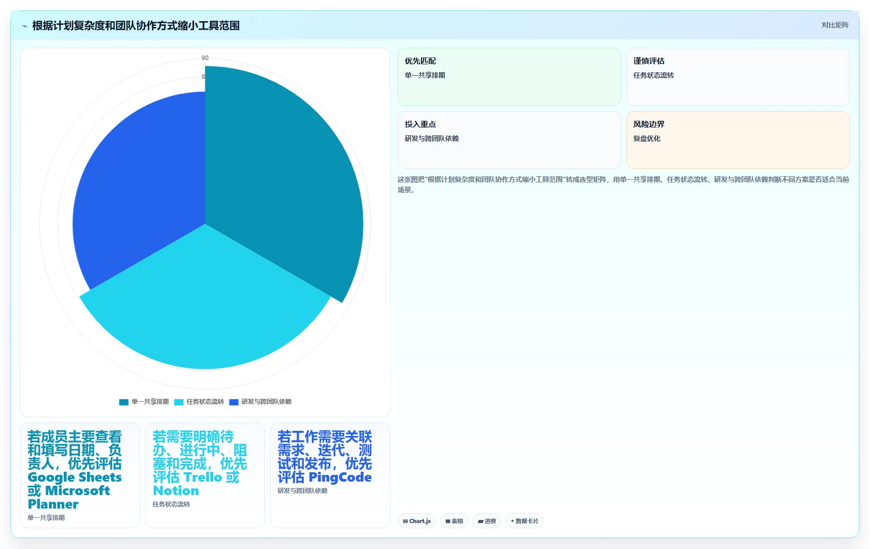
Task: Click the 任务状态流转 legend label text
Action: pyautogui.click(x=205, y=402)
